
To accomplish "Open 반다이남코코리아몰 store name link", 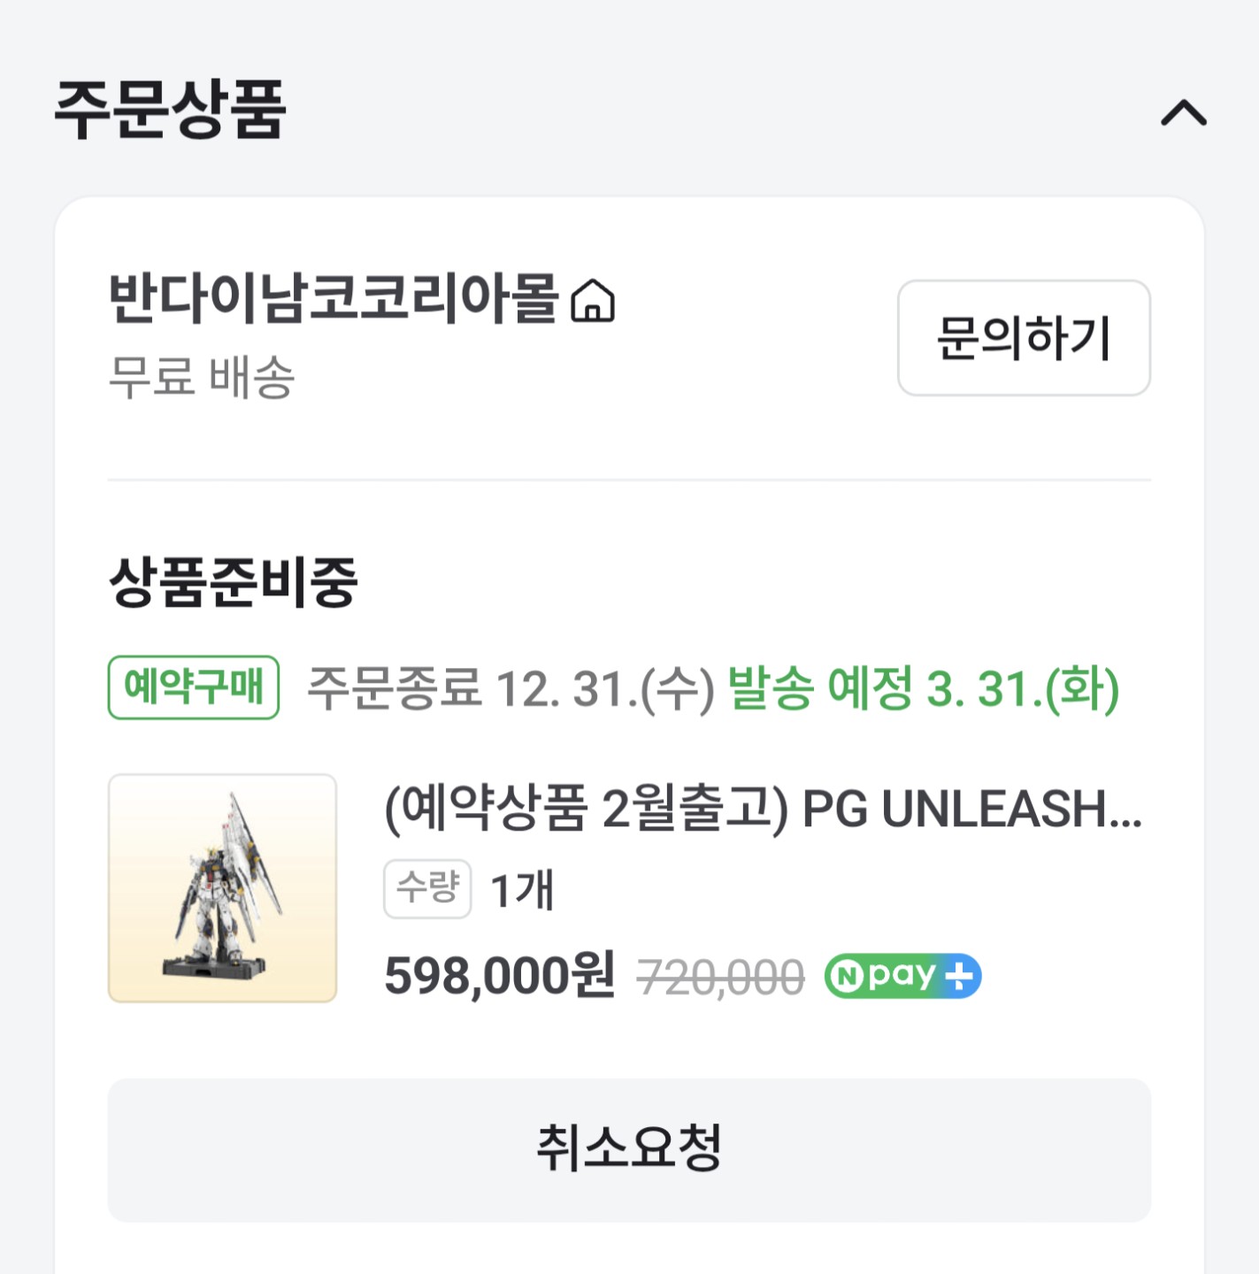I will [x=334, y=297].
